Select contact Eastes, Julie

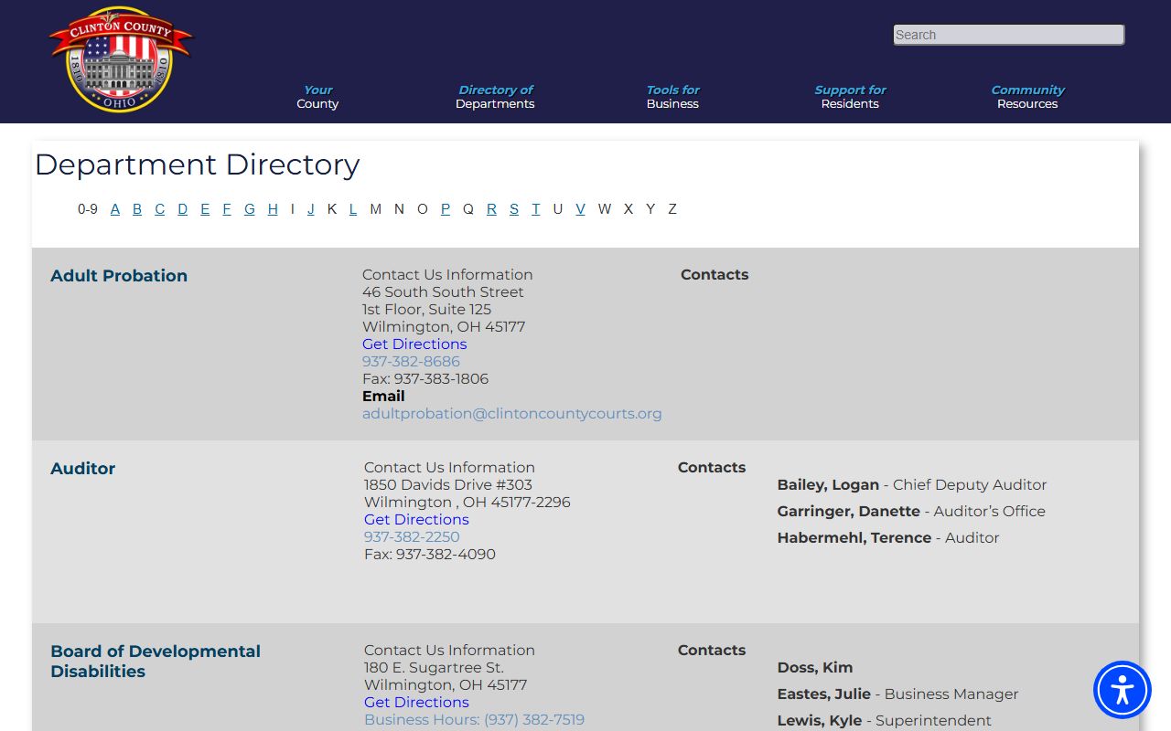point(824,694)
